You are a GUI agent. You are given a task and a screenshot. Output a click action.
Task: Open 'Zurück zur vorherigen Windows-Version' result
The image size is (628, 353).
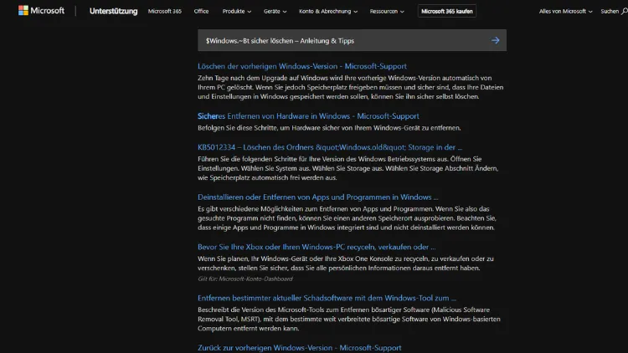tap(299, 348)
